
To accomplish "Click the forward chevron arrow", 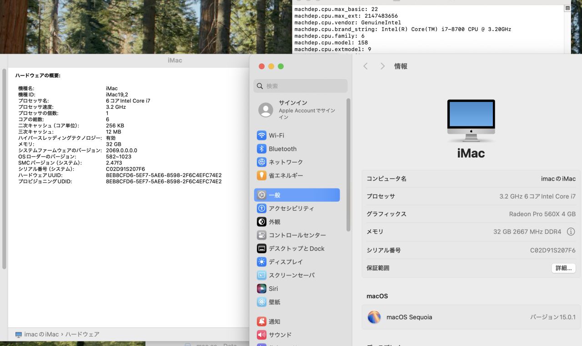I will coord(382,66).
